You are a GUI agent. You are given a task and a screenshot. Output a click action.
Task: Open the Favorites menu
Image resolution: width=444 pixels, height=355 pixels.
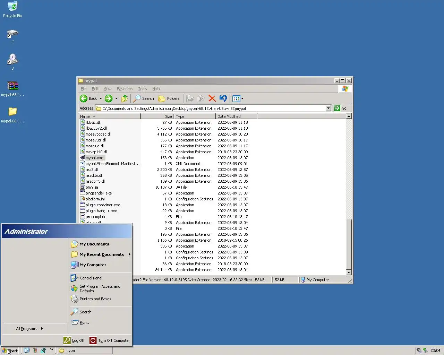125,89
